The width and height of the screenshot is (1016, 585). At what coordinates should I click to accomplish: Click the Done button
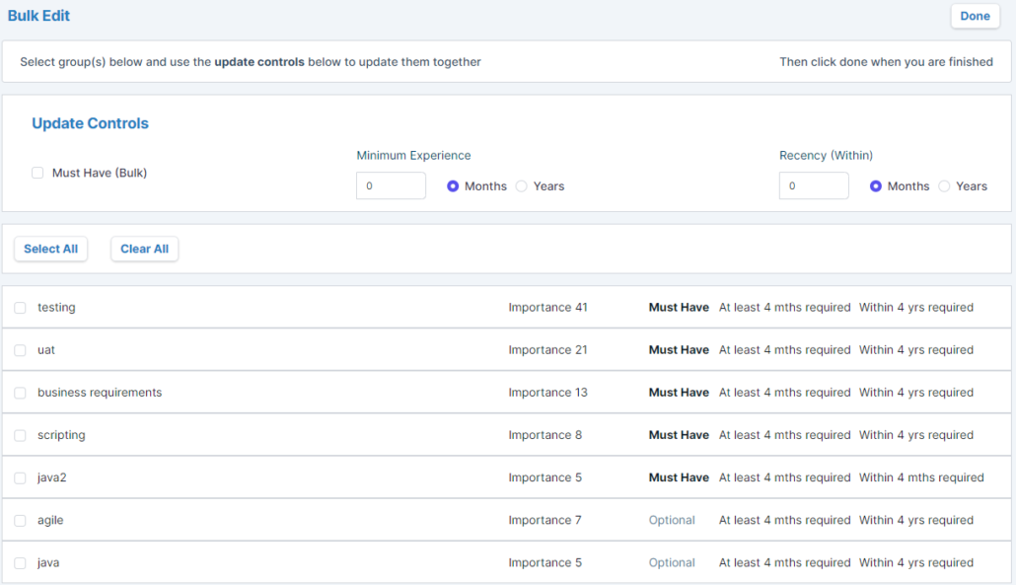[975, 16]
